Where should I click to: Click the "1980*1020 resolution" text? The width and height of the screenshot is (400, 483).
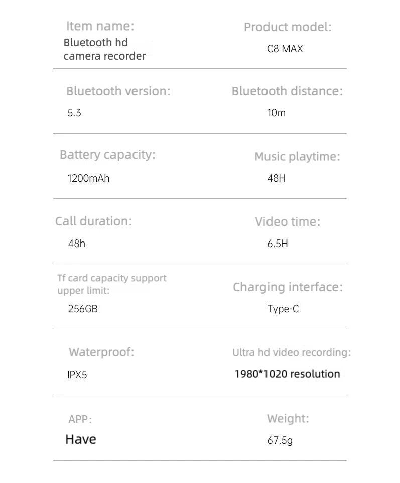(x=287, y=374)
